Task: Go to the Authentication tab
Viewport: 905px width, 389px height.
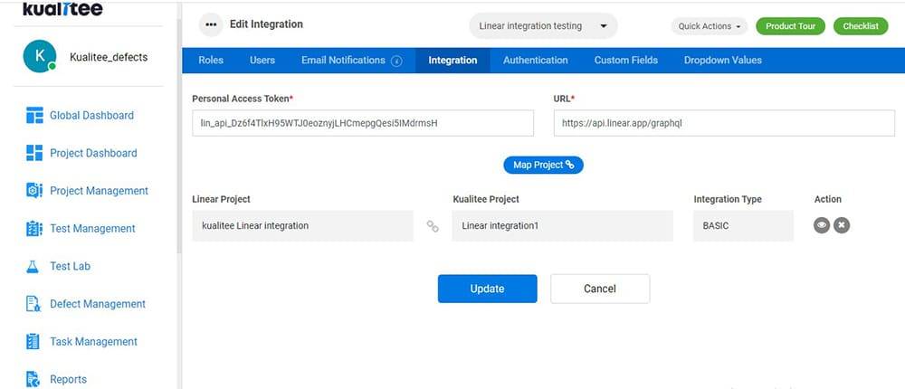Action: tap(536, 60)
